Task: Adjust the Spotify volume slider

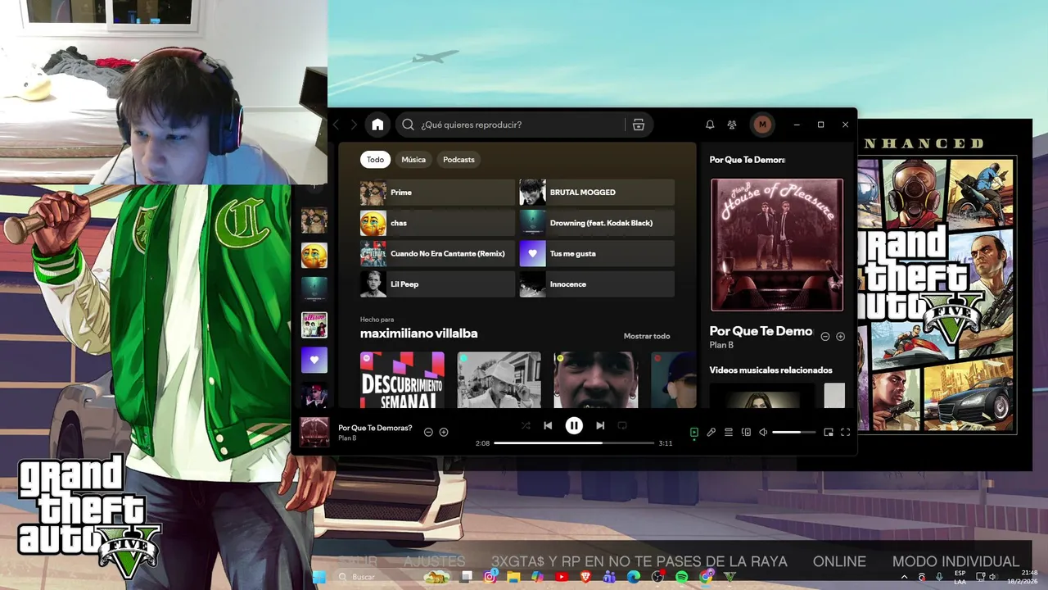Action: (793, 432)
